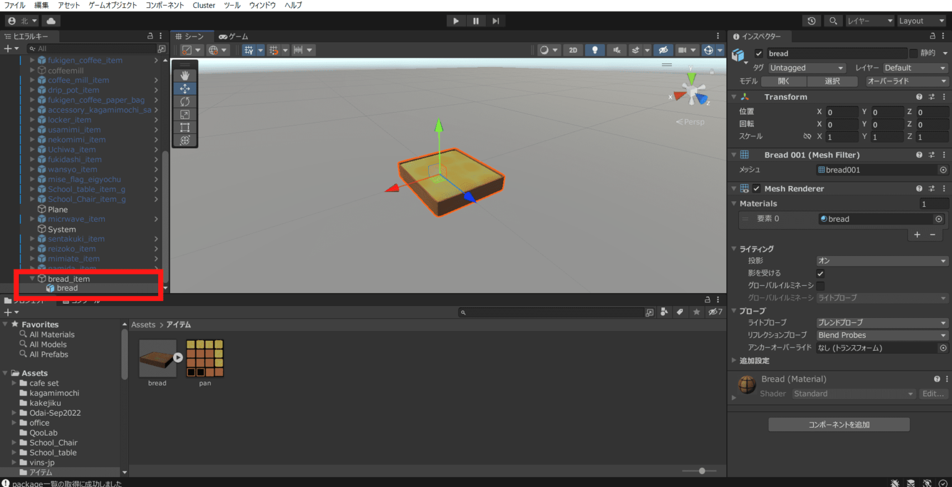Disable the Mesh Renderer component checkbox
The height and width of the screenshot is (487, 952).
click(x=755, y=188)
